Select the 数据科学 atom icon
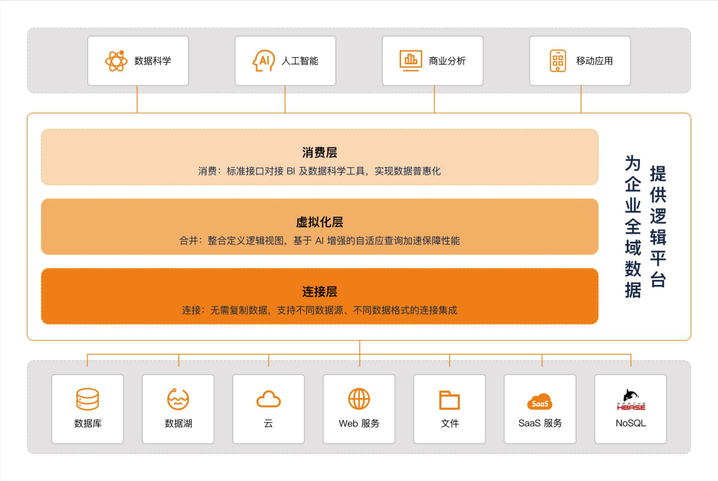718x481 pixels. [117, 60]
